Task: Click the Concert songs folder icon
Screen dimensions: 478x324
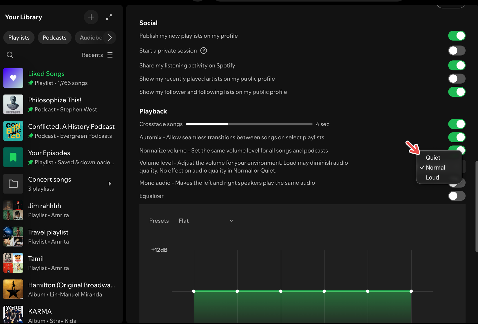Action: pyautogui.click(x=13, y=183)
